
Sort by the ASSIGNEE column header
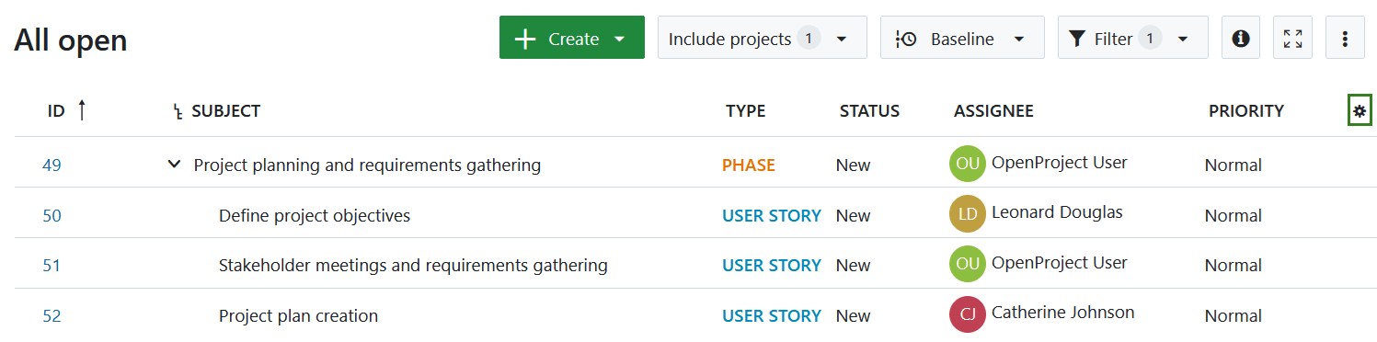(993, 111)
